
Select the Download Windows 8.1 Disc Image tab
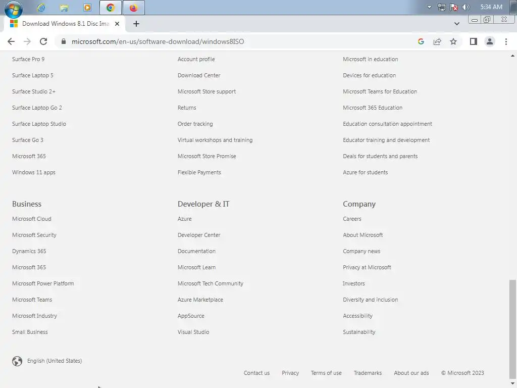pos(64,24)
